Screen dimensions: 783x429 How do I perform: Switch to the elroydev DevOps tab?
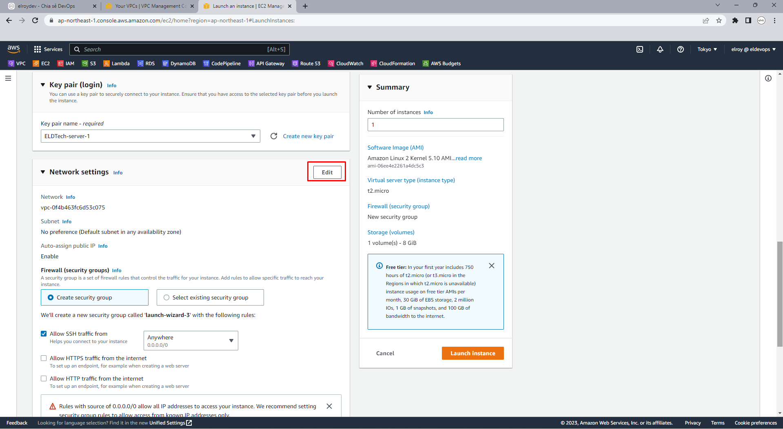[50, 6]
